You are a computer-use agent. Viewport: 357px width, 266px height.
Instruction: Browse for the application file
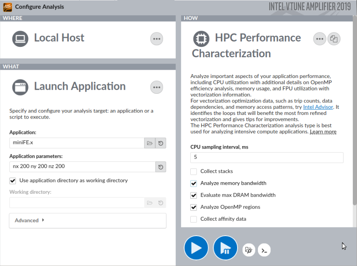(x=150, y=143)
